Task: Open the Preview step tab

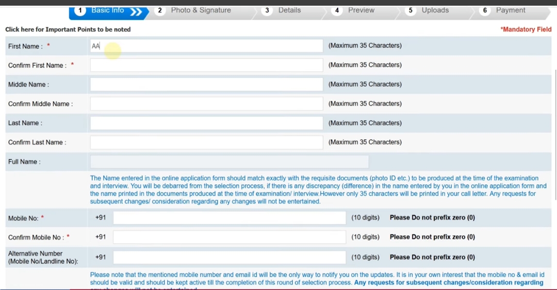Action: (361, 11)
